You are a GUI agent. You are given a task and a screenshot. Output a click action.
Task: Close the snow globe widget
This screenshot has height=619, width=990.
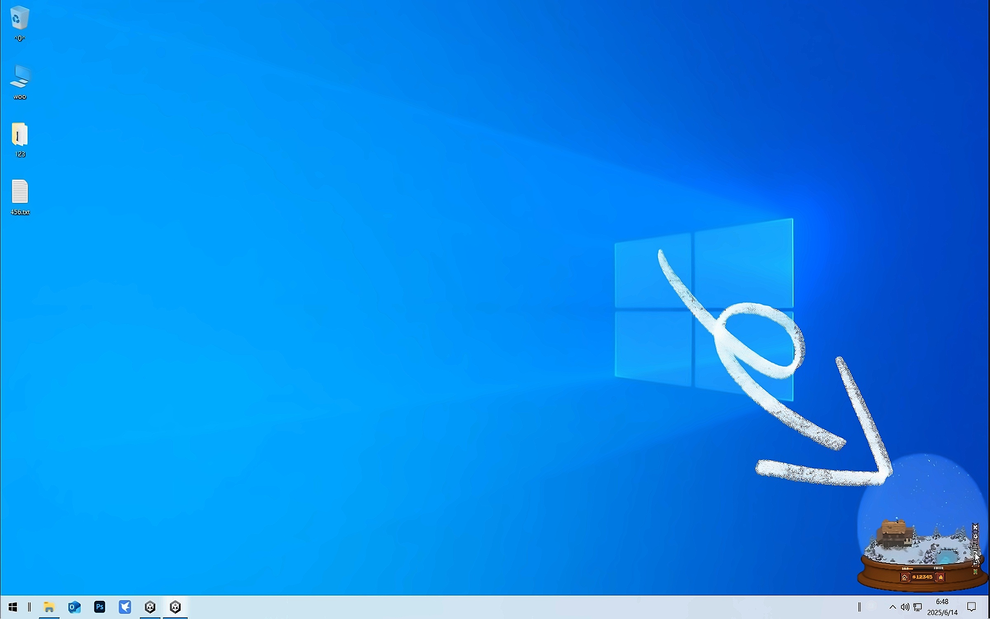[976, 527]
